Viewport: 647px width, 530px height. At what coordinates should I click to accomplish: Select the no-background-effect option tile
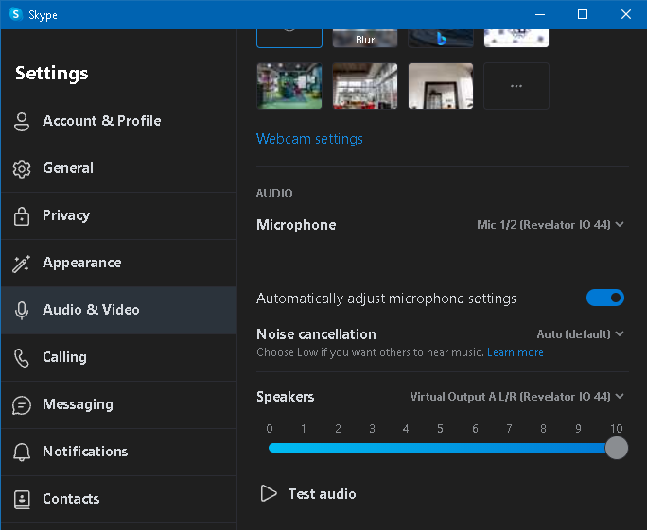click(289, 38)
